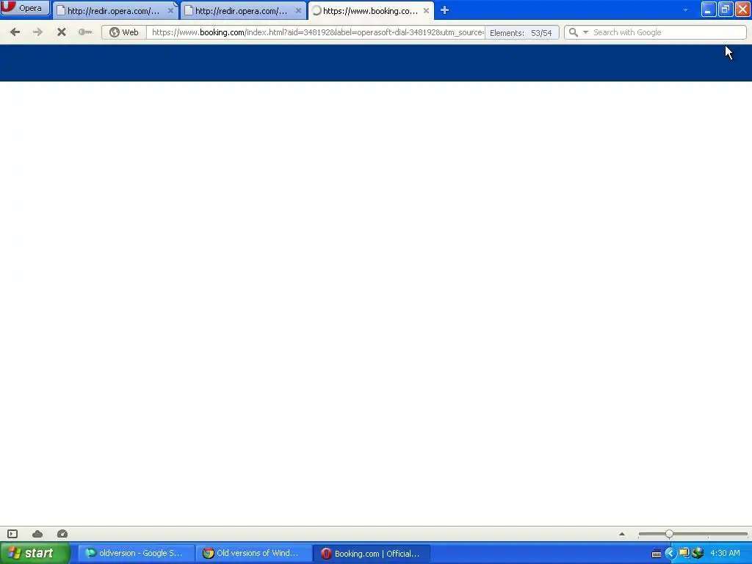Open the Web security badge
The width and height of the screenshot is (752, 564).
click(x=124, y=32)
